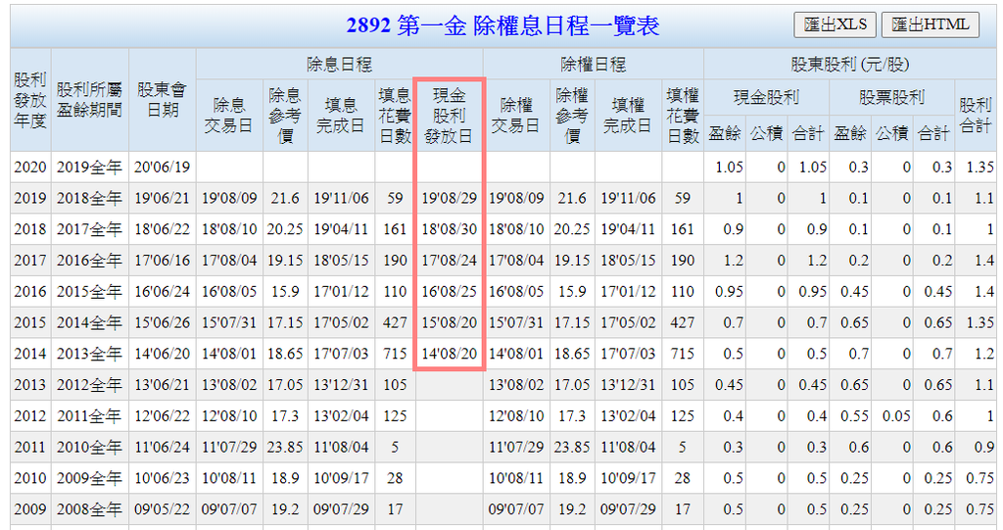Click the 0.05 stock dividend 公積 value
The width and height of the screenshot is (1003, 530).
(891, 416)
